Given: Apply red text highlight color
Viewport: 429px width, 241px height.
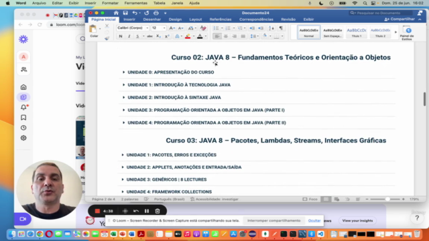Looking at the screenshot, I should pos(188,36).
